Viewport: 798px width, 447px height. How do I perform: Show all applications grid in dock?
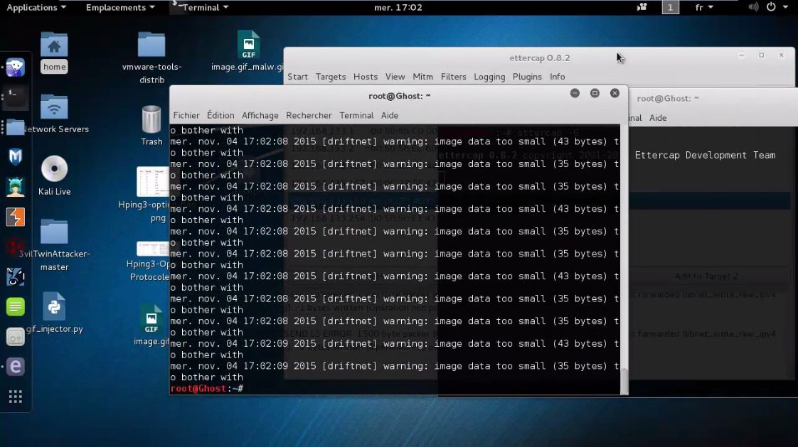pos(15,397)
